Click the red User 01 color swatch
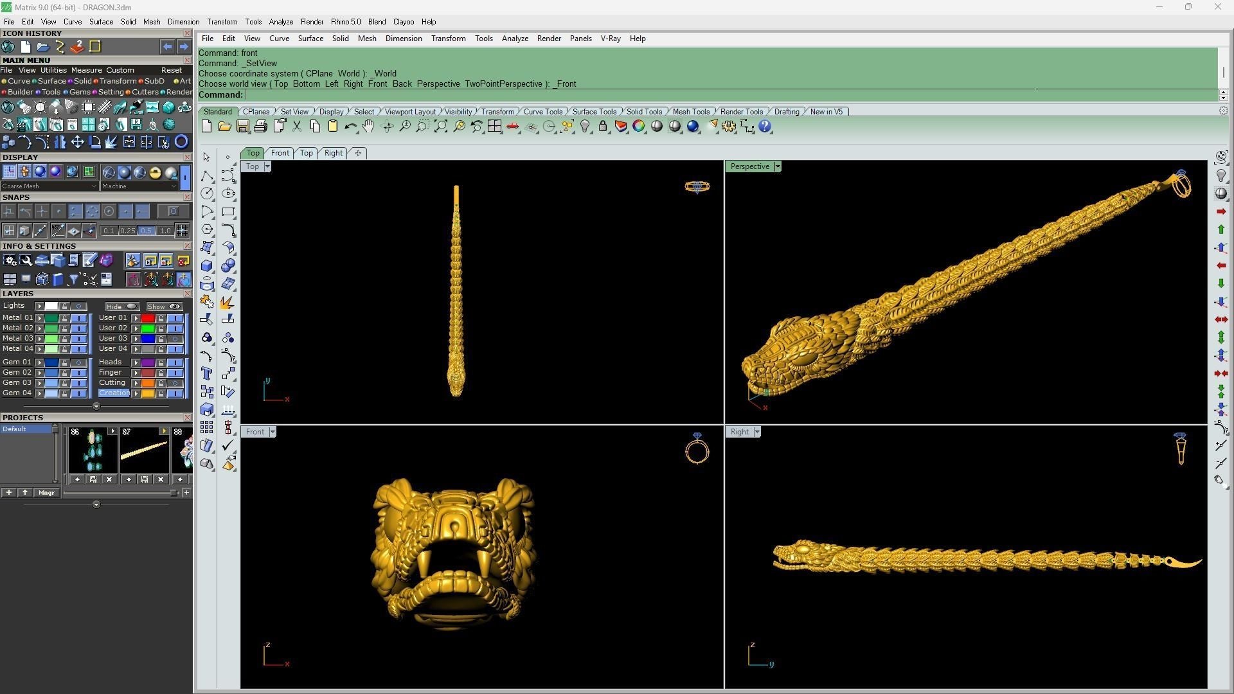Viewport: 1234px width, 694px height. 148,318
